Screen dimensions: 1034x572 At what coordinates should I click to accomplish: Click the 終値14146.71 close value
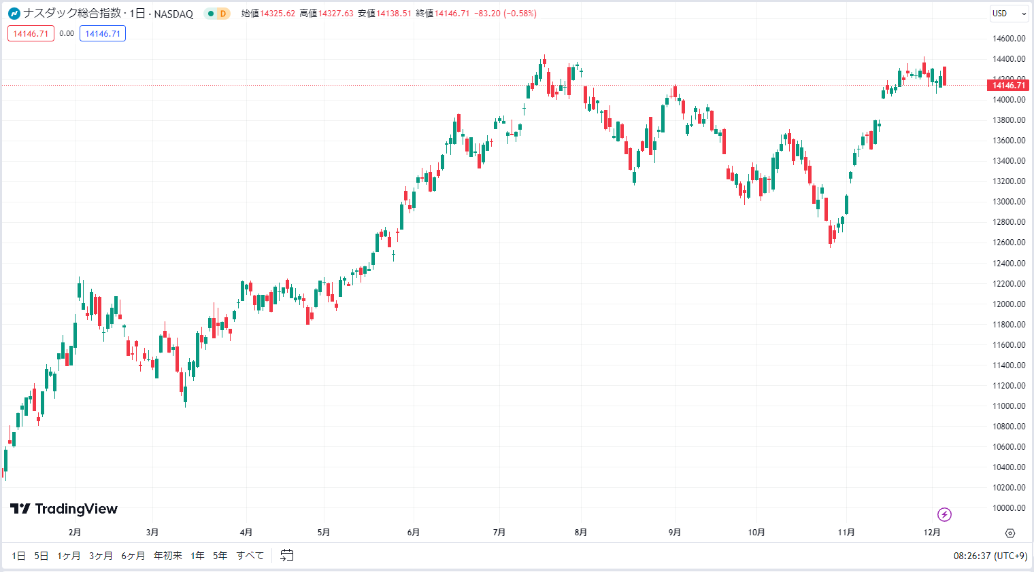coord(443,14)
